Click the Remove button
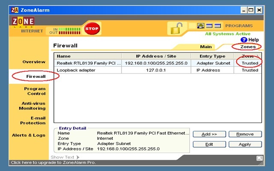This screenshot has width=274, height=171. tap(245, 134)
